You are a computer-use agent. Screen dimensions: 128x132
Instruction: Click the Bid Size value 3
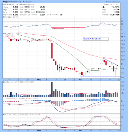[x=29, y=15]
